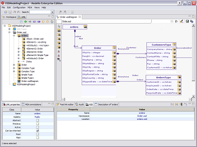Close the Order.xsdDiagram tab
Screen dimensions: 197x147
click(x=80, y=17)
